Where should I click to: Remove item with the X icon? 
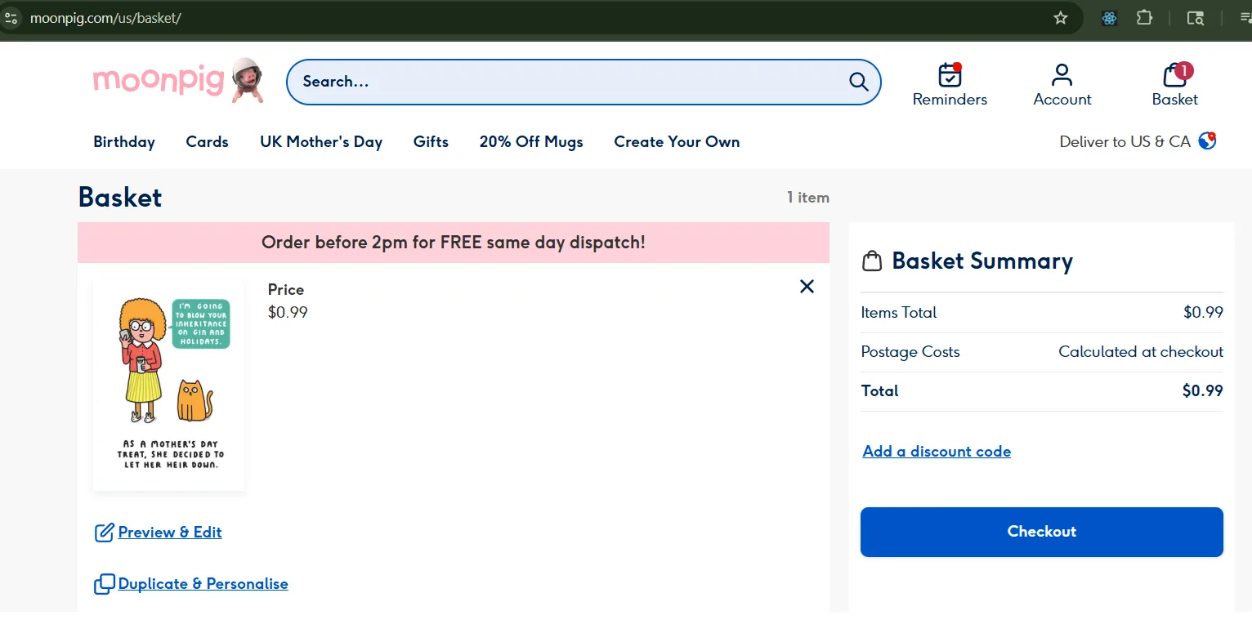(x=807, y=286)
